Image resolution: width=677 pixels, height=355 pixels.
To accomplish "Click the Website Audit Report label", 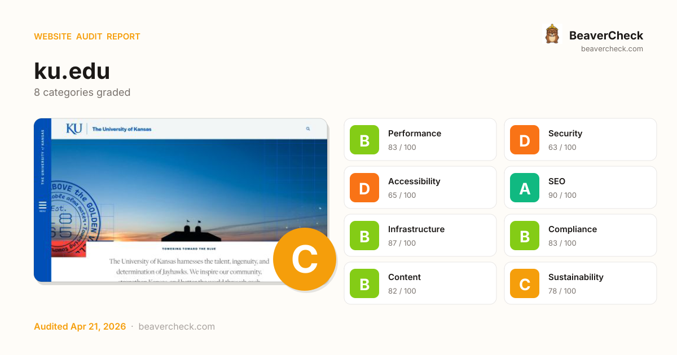I will pyautogui.click(x=87, y=37).
